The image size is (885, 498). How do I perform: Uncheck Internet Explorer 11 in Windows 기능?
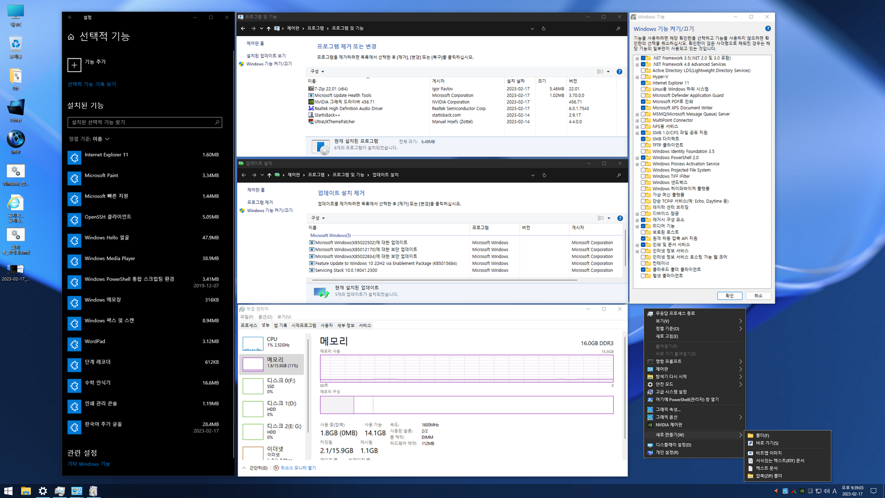[x=643, y=83]
